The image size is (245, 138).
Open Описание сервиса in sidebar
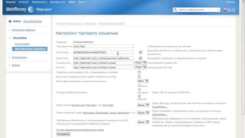click(23, 30)
